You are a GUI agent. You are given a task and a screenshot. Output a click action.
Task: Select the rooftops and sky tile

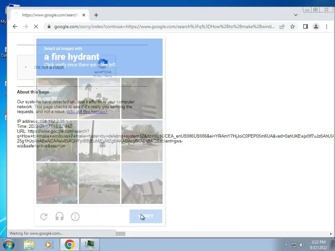[142, 183]
